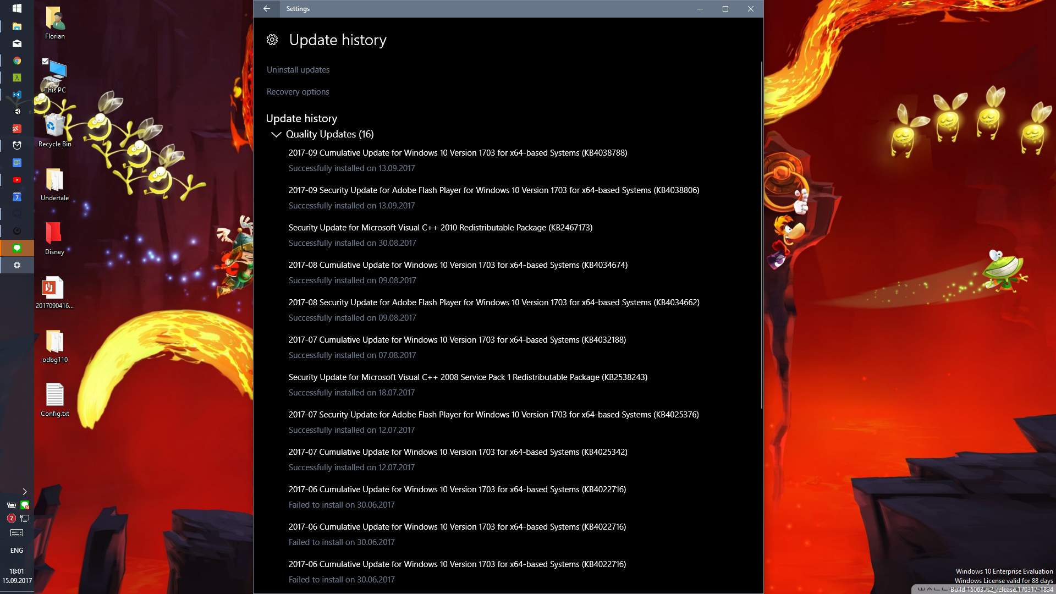Viewport: 1056px width, 594px height.
Task: Open File Explorer from the taskbar
Action: coord(17,26)
